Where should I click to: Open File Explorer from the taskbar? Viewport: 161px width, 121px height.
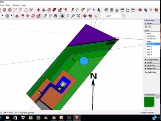click(x=8, y=118)
